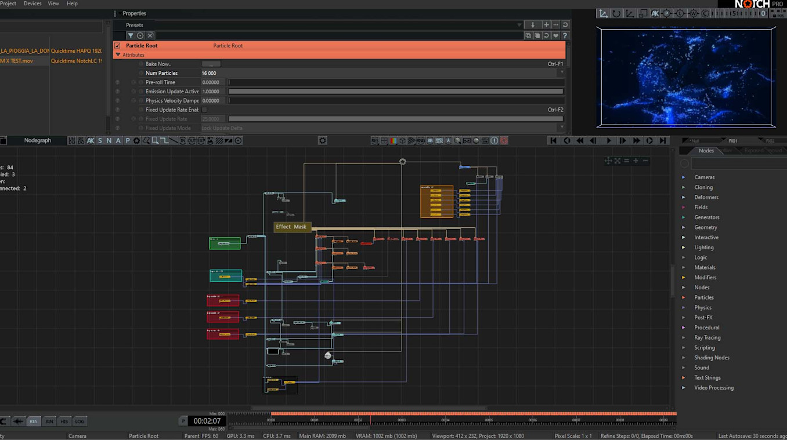Jump to start with the skip-to-beginning button
The height and width of the screenshot is (440, 787).
click(553, 140)
